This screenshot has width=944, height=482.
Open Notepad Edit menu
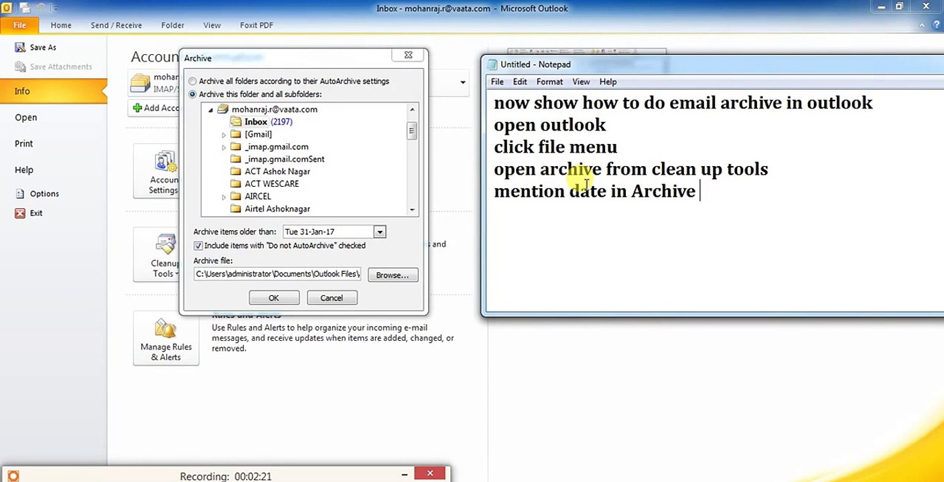pyautogui.click(x=520, y=82)
